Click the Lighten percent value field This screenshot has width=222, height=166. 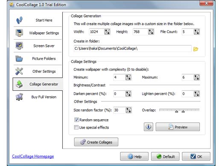pyautogui.click(x=188, y=94)
